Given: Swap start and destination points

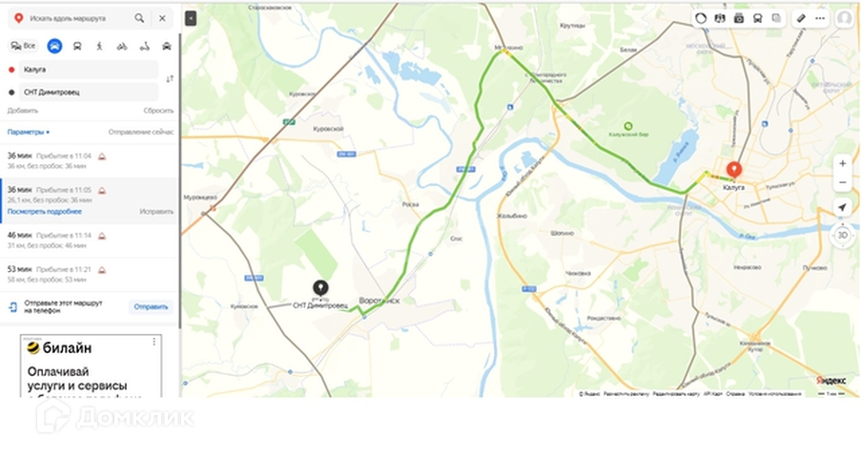Looking at the screenshot, I should [x=170, y=79].
